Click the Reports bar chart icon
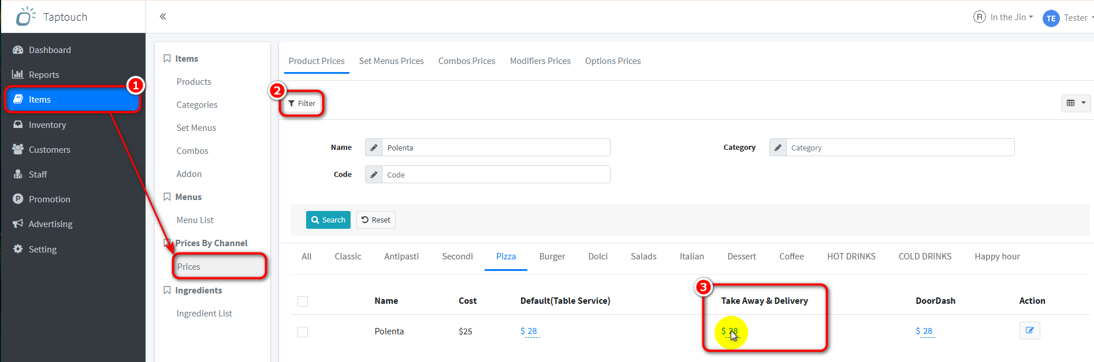Viewport: 1094px width, 362px height. click(18, 74)
